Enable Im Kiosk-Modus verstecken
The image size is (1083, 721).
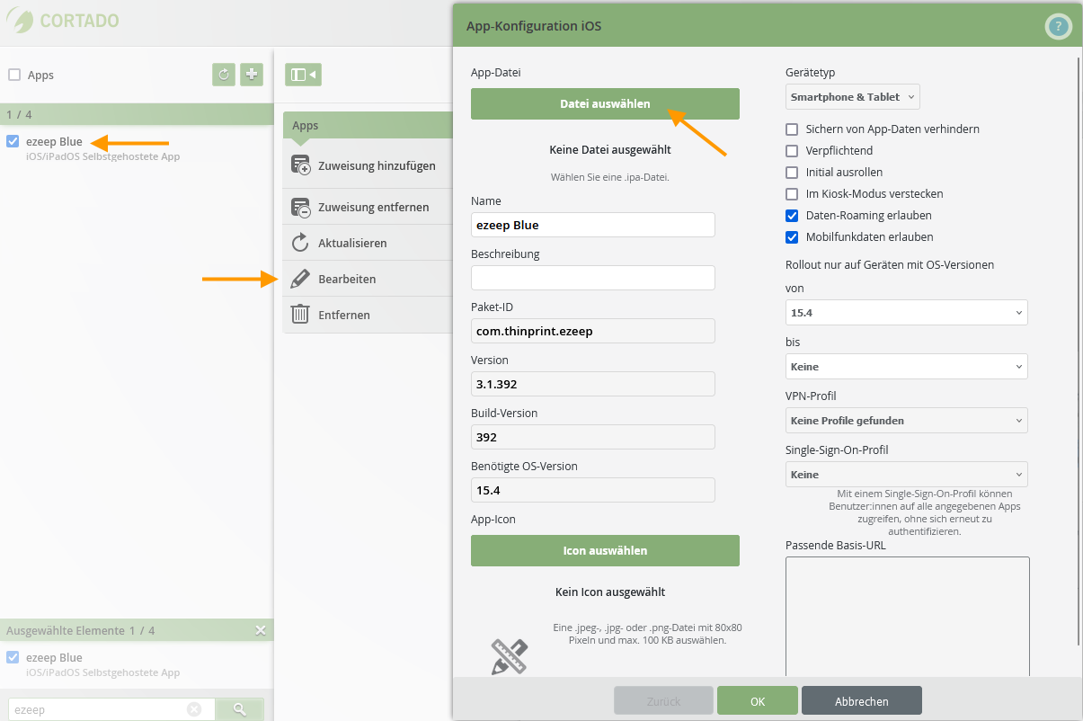click(x=792, y=193)
